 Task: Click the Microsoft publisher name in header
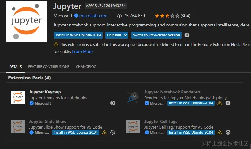(x=63, y=16)
